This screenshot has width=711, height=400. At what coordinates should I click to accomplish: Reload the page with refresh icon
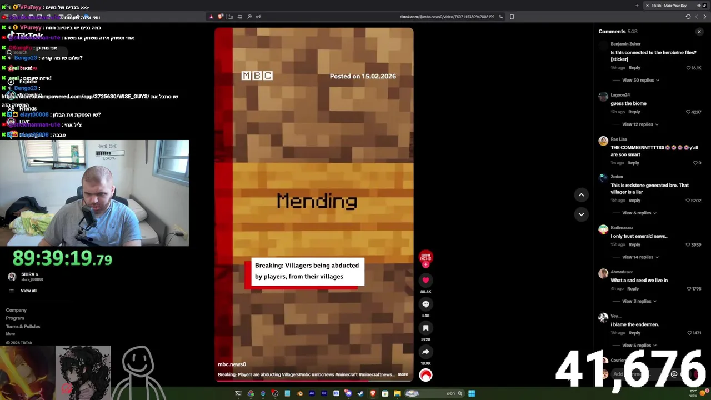click(688, 17)
